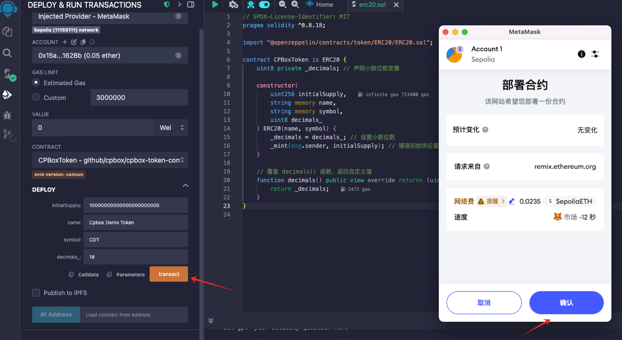This screenshot has height=340, width=622.
Task: Click the edit network fee pencil icon
Action: 512,201
